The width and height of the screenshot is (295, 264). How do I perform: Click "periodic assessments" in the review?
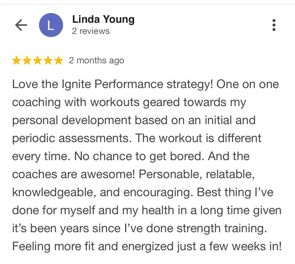[x=72, y=138]
